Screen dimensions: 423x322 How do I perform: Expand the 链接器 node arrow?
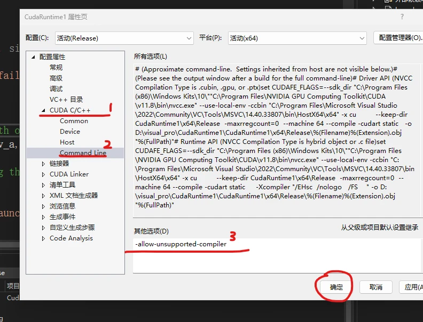[43, 164]
